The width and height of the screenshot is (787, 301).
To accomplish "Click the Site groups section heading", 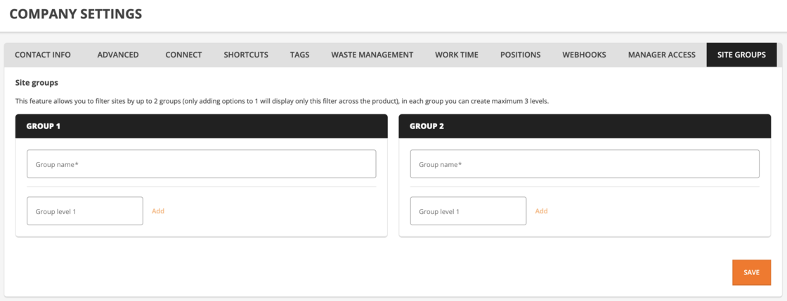I will point(37,81).
